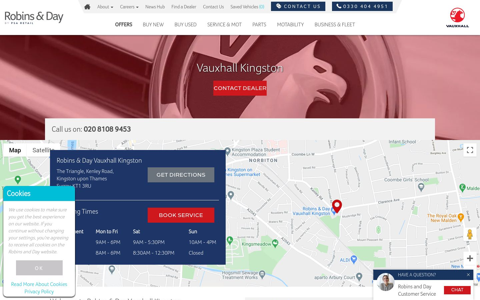Click the BOOK SERVICE button

[x=181, y=215]
